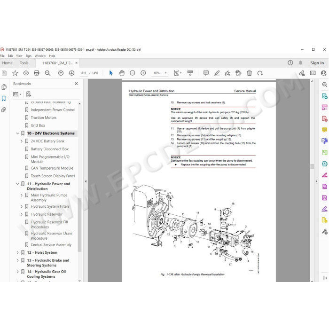Open the Battery Disconnect Box bookmark

pyautogui.click(x=50, y=149)
